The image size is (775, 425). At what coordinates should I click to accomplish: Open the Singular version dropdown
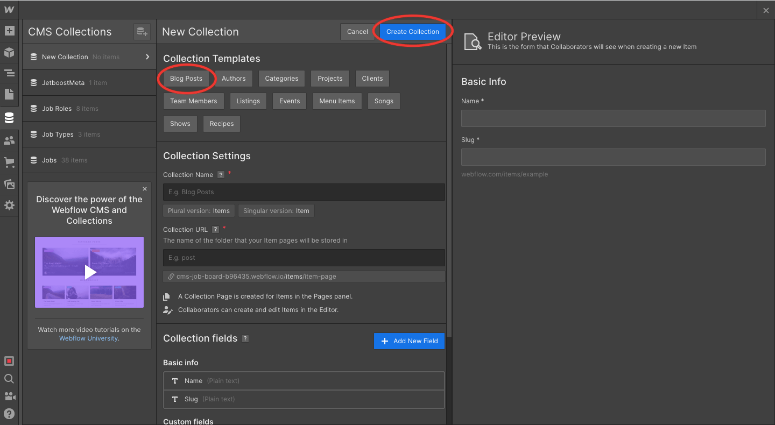pyautogui.click(x=276, y=210)
